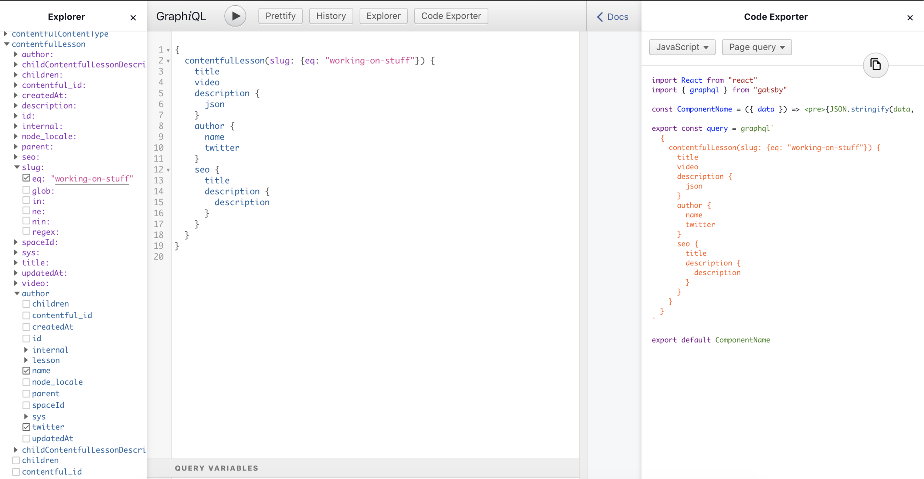Fold the seo block on line 12
The image size is (924, 479).
click(x=168, y=170)
